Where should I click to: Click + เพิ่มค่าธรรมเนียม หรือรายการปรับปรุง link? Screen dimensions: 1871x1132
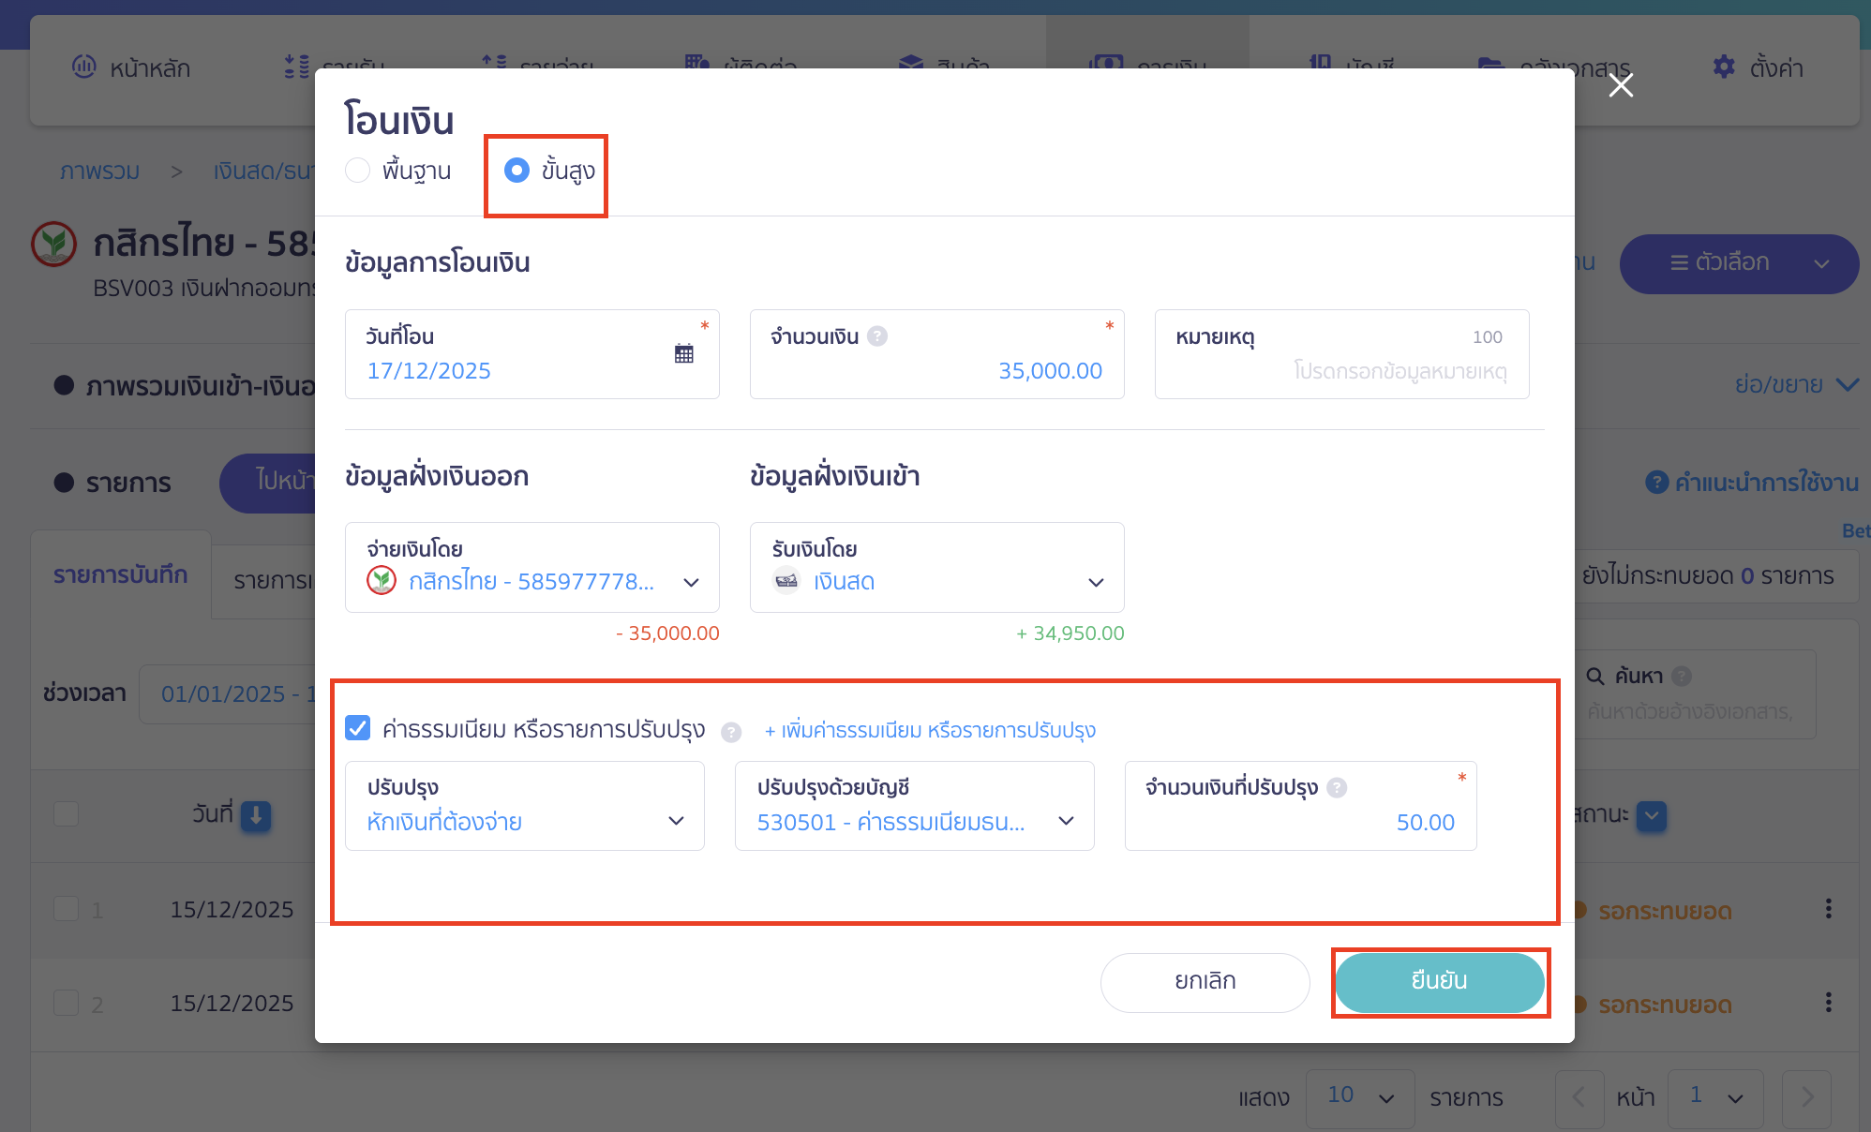click(930, 731)
